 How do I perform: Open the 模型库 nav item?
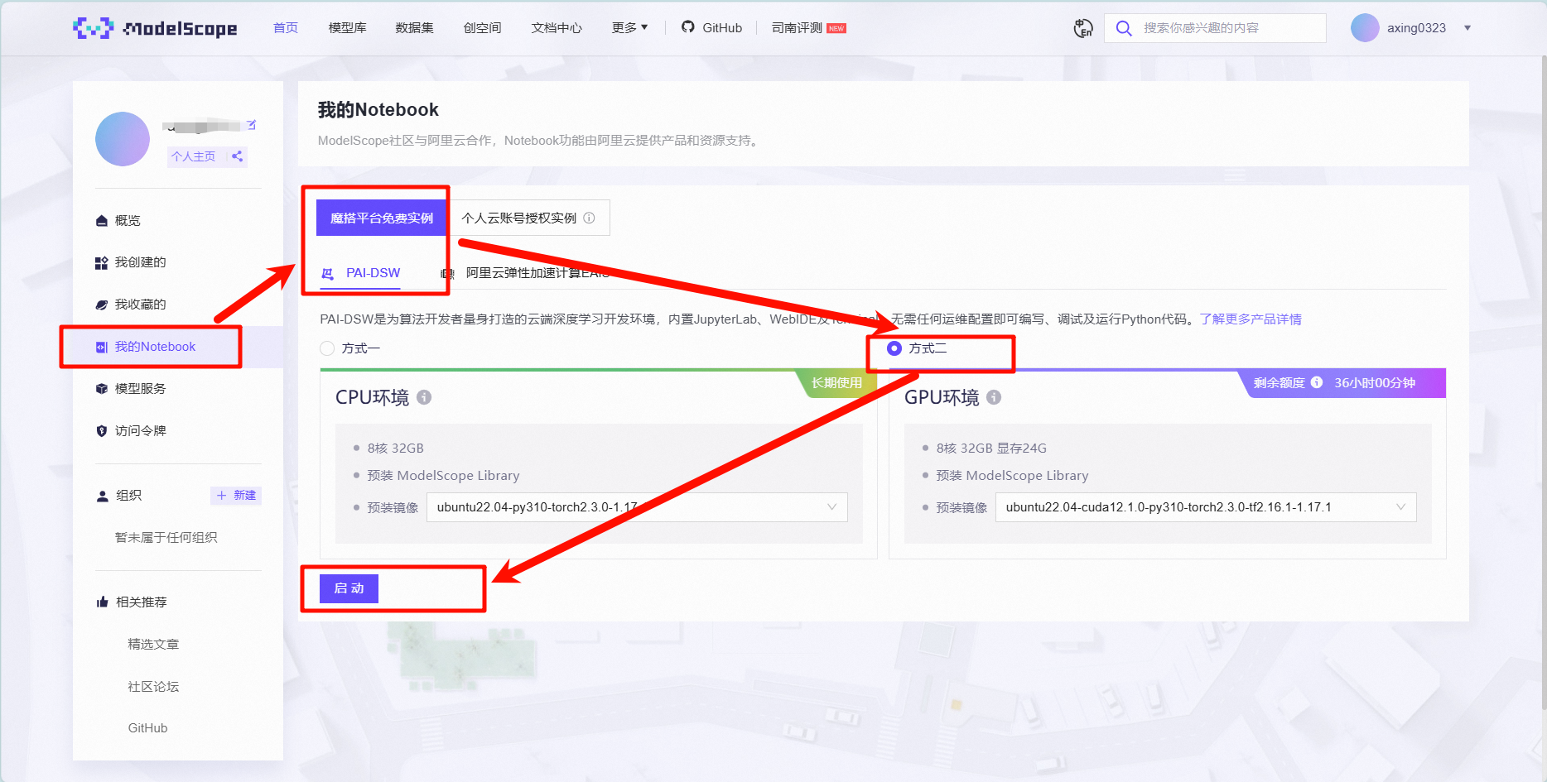(348, 28)
